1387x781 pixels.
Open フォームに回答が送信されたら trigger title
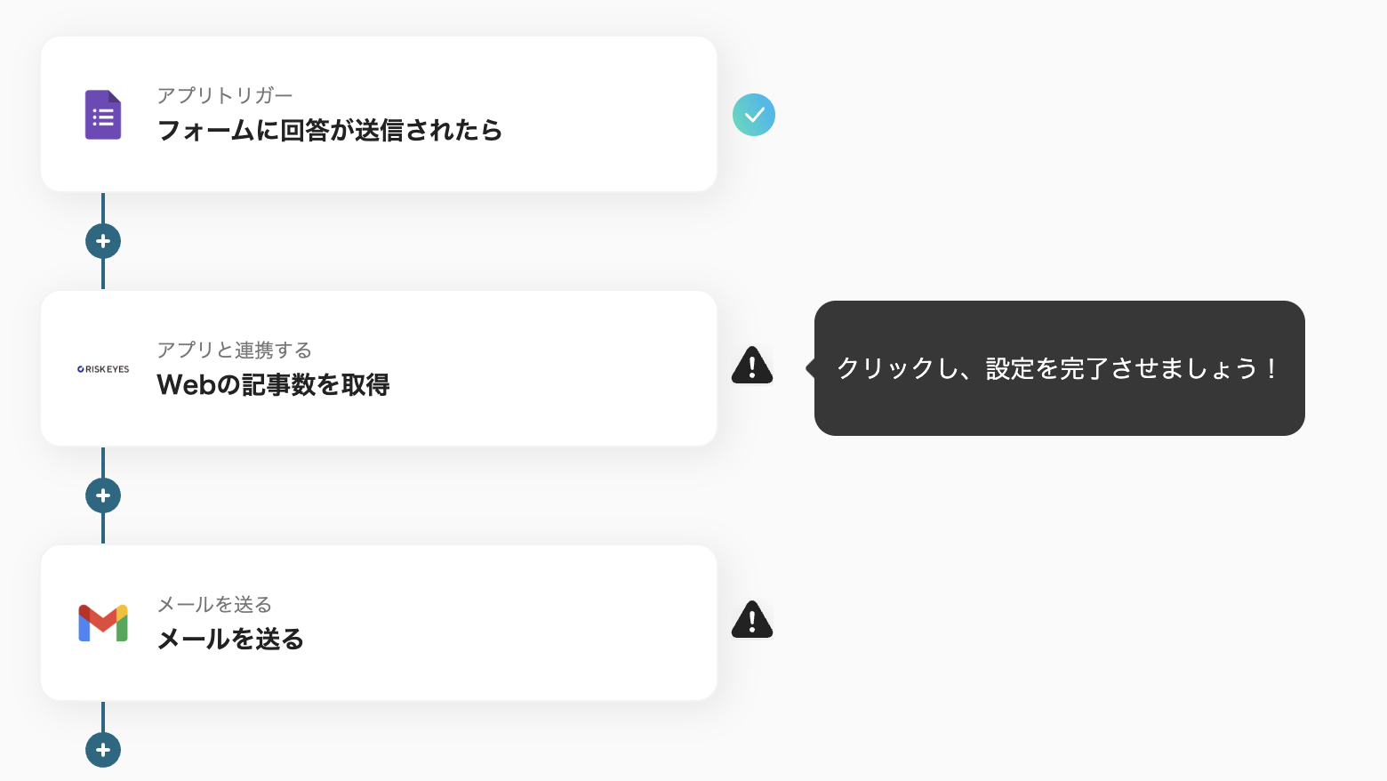click(x=329, y=131)
